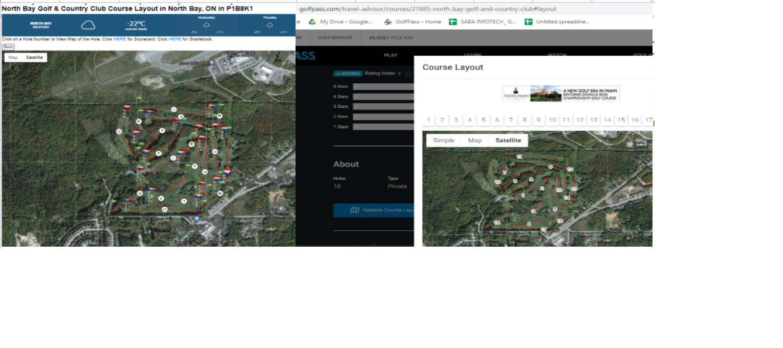Select hole 10 button in Course Layout
This screenshot has height=348, width=783.
click(x=552, y=120)
